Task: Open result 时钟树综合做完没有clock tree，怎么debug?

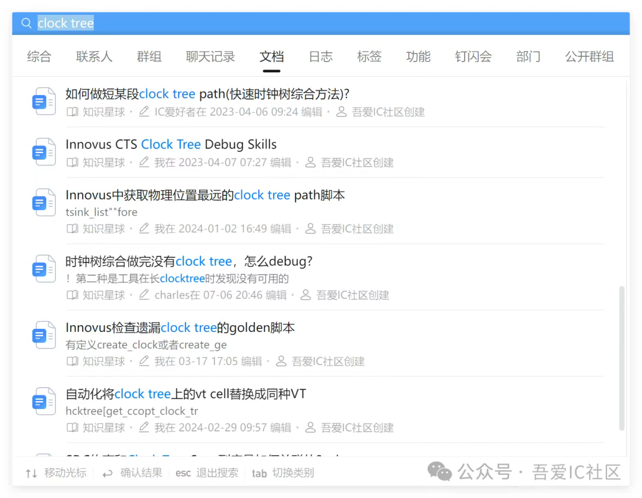Action: pos(189,261)
